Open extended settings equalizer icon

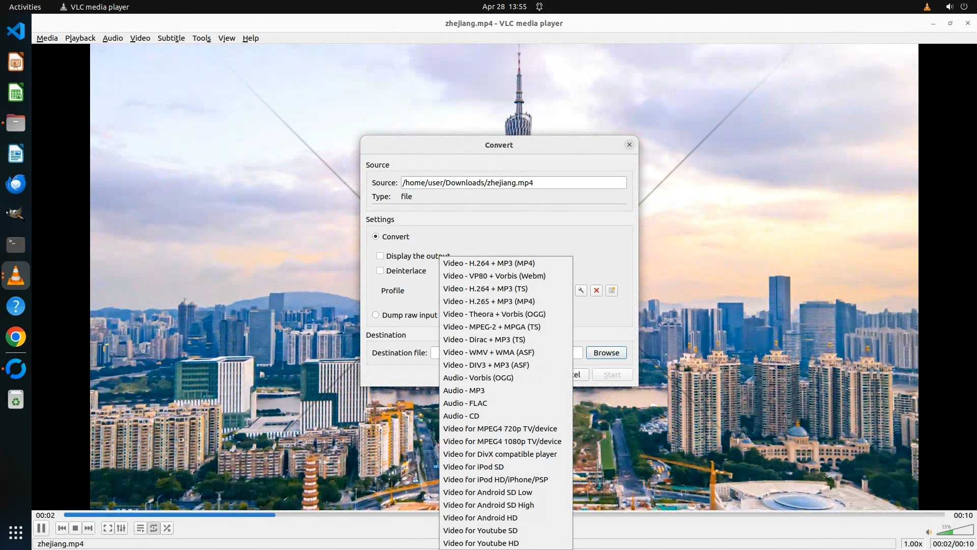coord(121,528)
